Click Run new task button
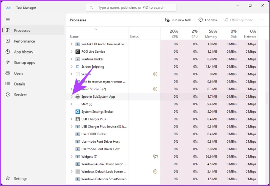 pos(178,20)
